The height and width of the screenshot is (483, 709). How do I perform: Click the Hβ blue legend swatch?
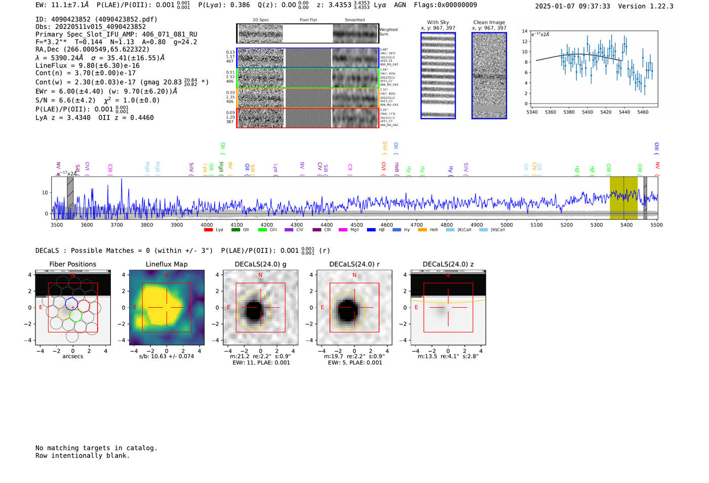(x=371, y=230)
